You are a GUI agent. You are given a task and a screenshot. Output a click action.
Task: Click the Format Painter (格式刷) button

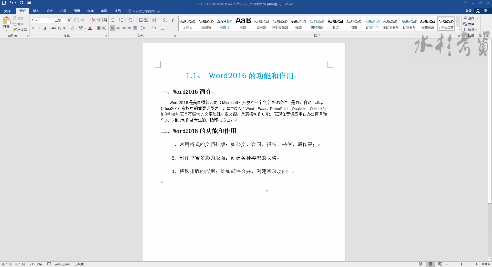point(20,30)
